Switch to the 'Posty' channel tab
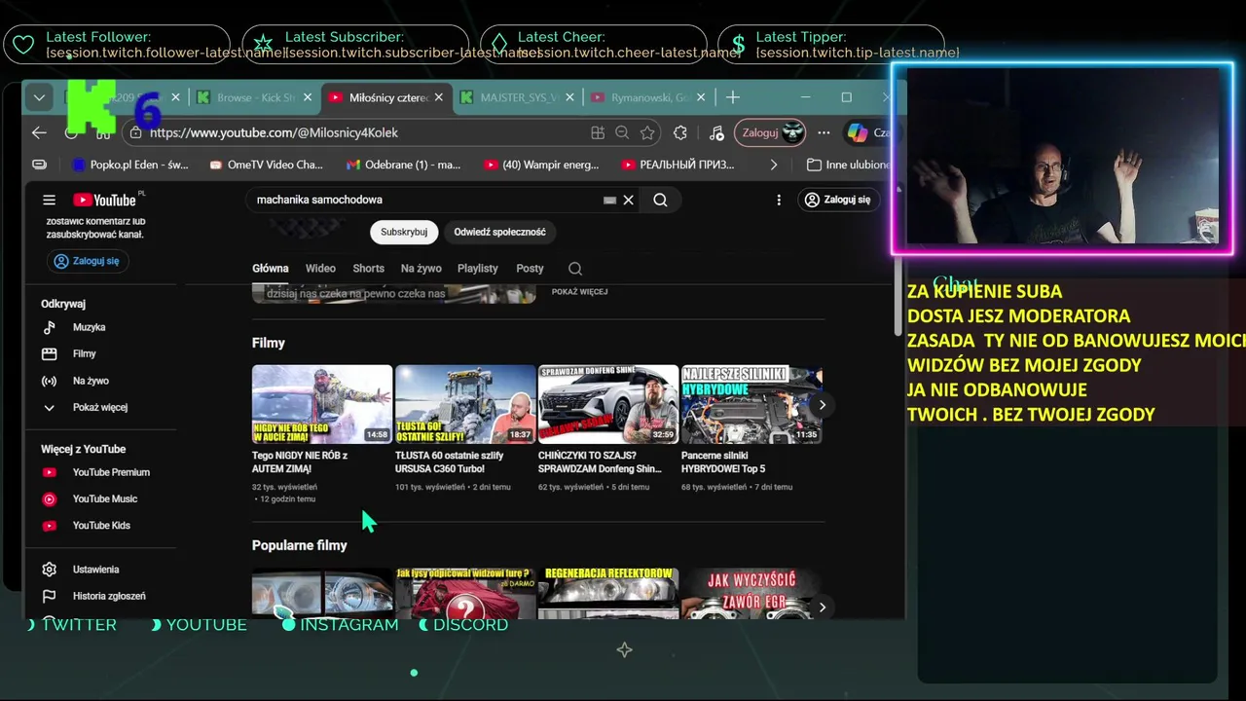 (x=530, y=269)
